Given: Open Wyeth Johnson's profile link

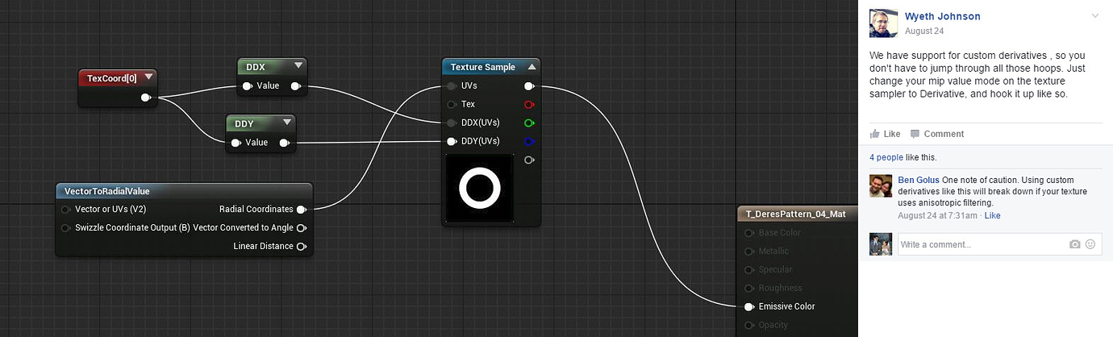Looking at the screenshot, I should coord(942,16).
